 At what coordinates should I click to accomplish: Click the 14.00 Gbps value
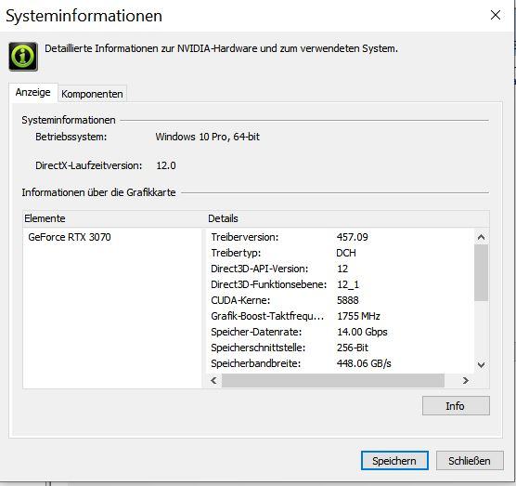pos(362,332)
